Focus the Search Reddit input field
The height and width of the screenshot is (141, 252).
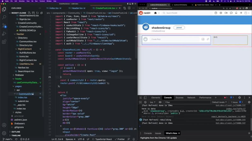point(186,13)
